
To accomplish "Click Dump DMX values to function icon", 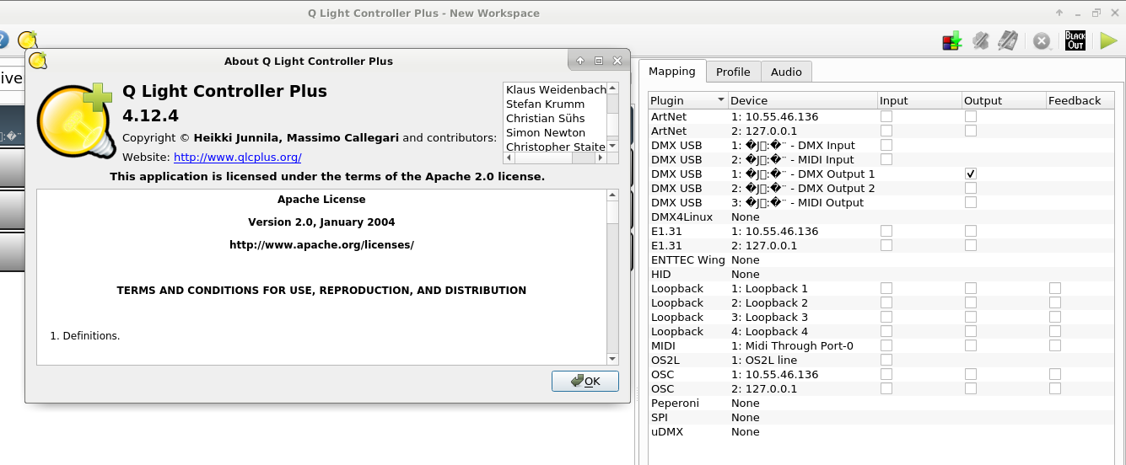I will click(x=952, y=40).
